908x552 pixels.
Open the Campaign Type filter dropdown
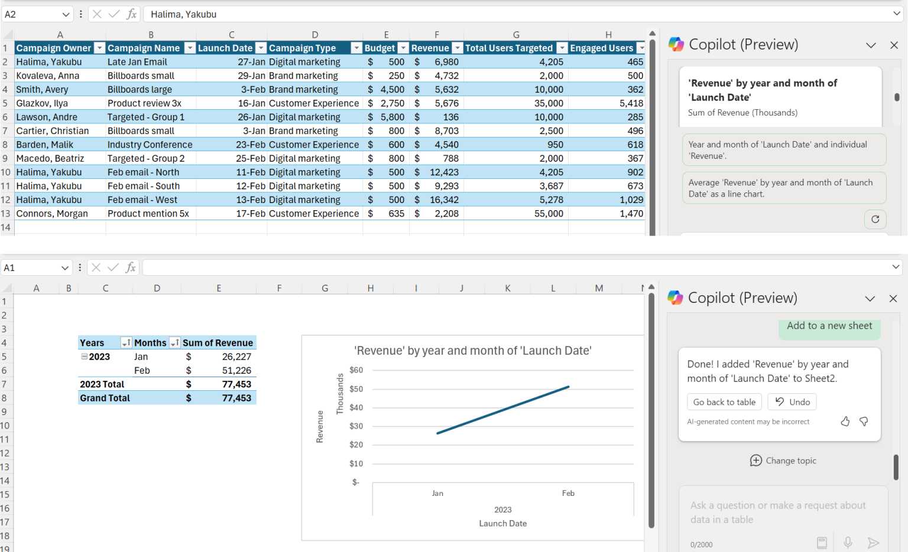pyautogui.click(x=356, y=48)
